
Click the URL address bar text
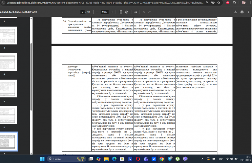coord(105,3)
